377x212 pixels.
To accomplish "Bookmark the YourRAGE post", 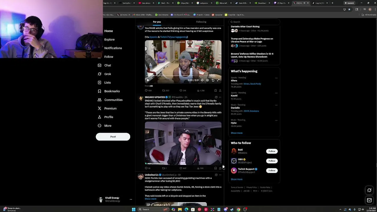I will point(216,90).
